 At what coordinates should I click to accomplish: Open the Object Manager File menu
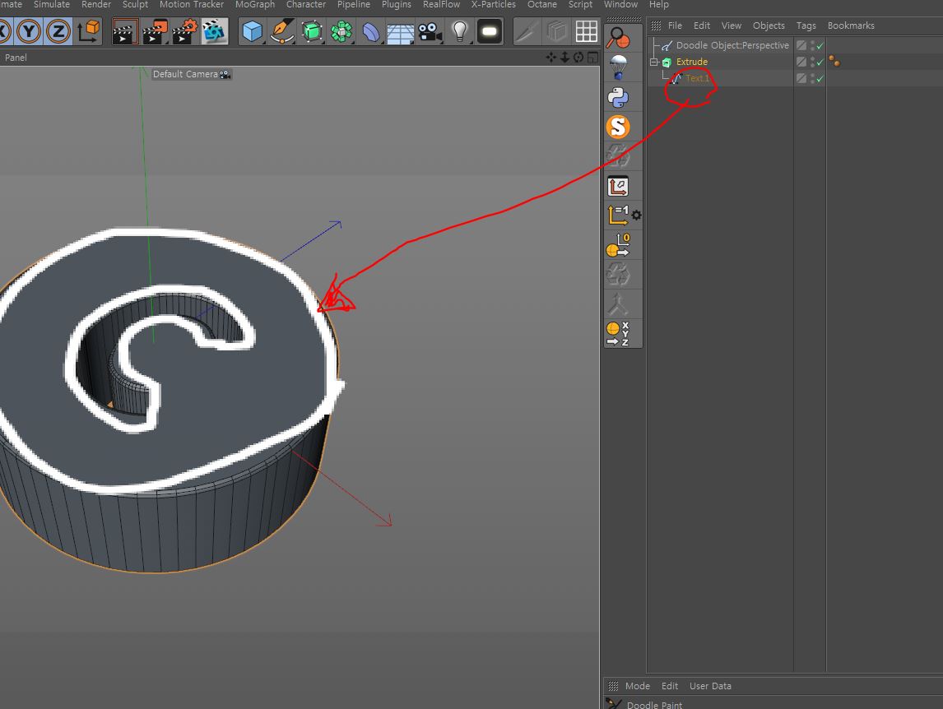[x=675, y=25]
